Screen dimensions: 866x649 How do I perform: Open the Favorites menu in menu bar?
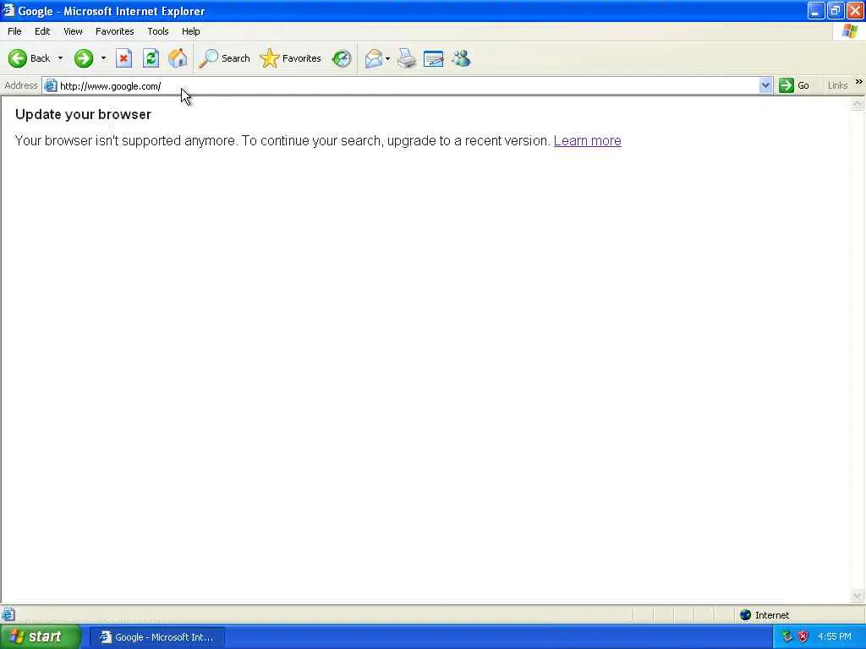[115, 31]
